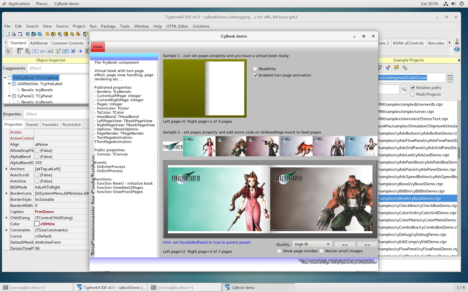Clear the filter with the funnel X icon

pos(404,90)
